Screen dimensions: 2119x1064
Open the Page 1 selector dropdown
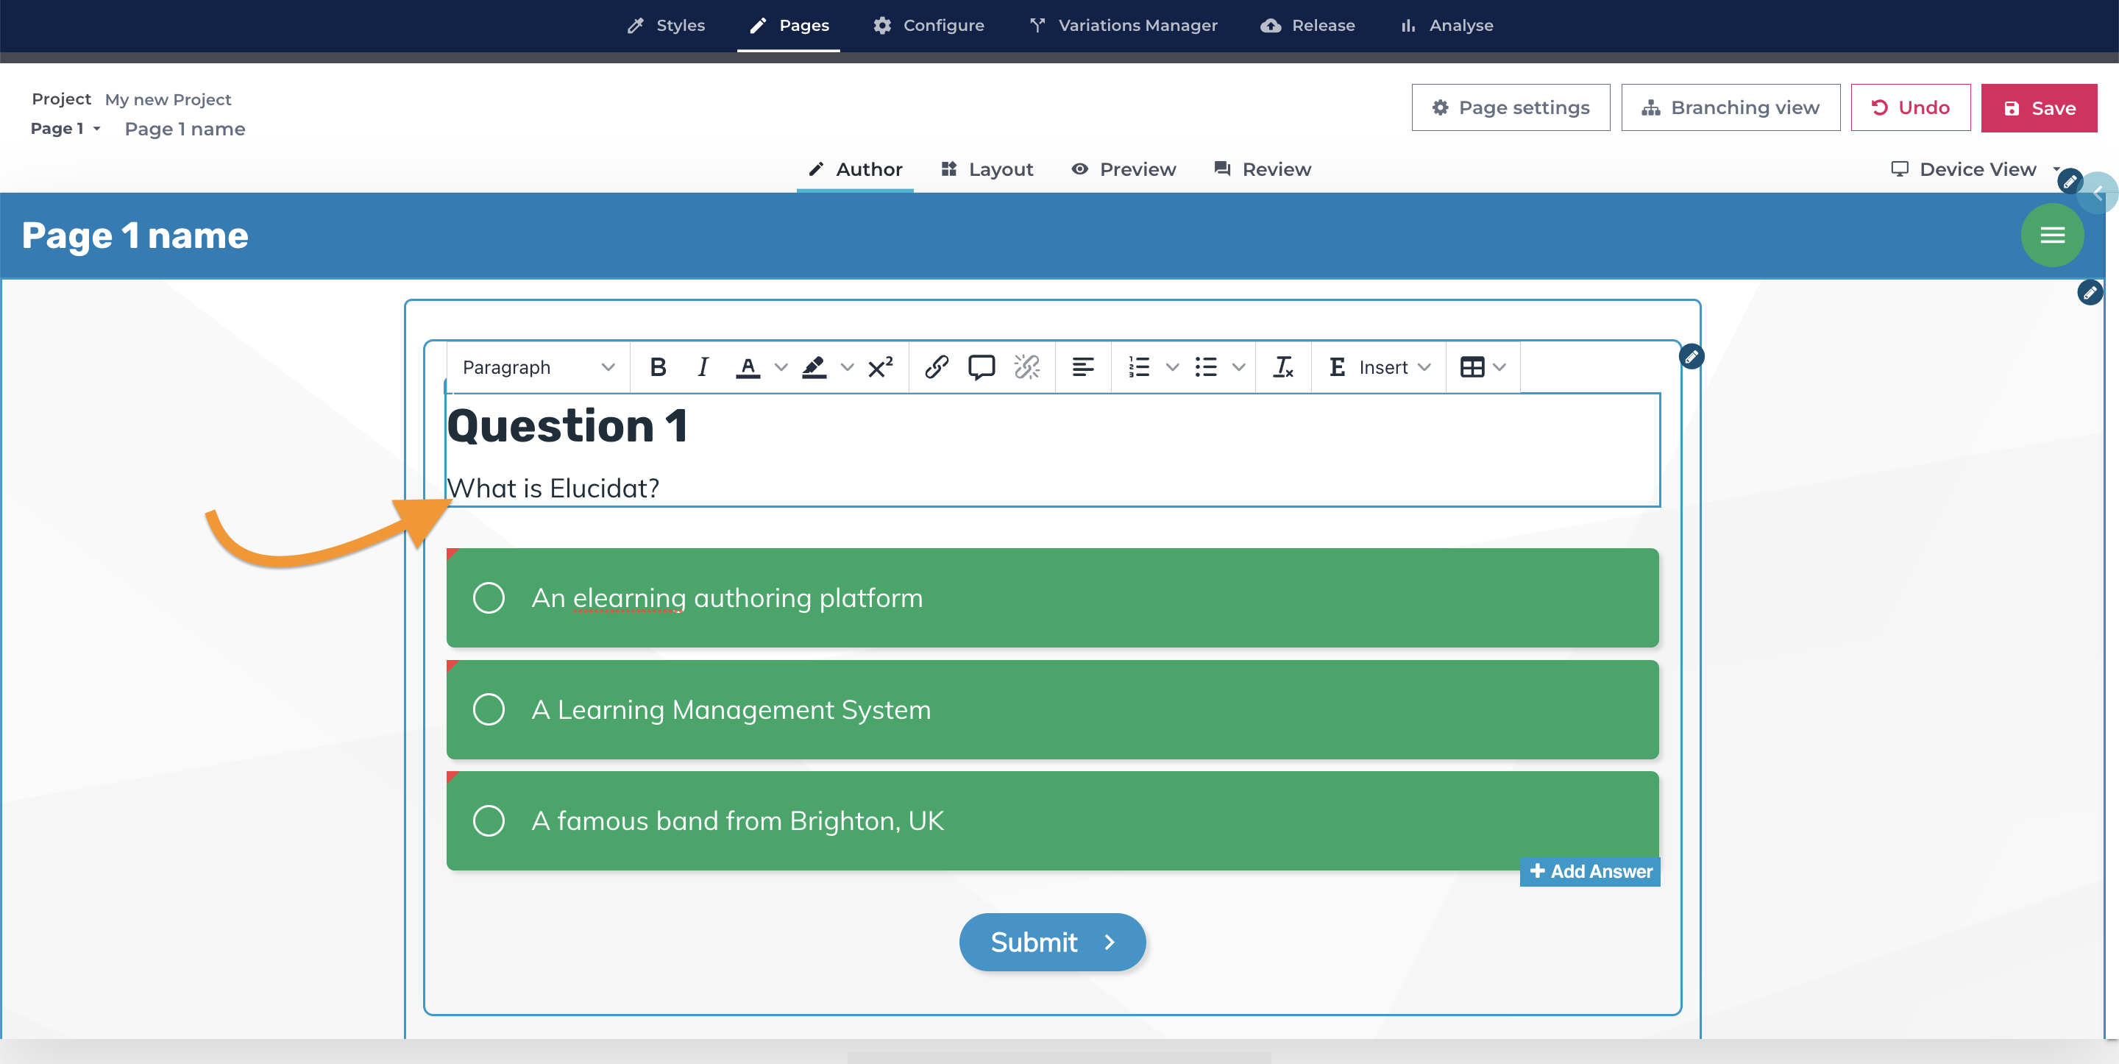(x=65, y=130)
